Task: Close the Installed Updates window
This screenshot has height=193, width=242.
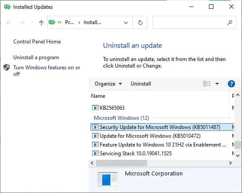Action: point(231,7)
